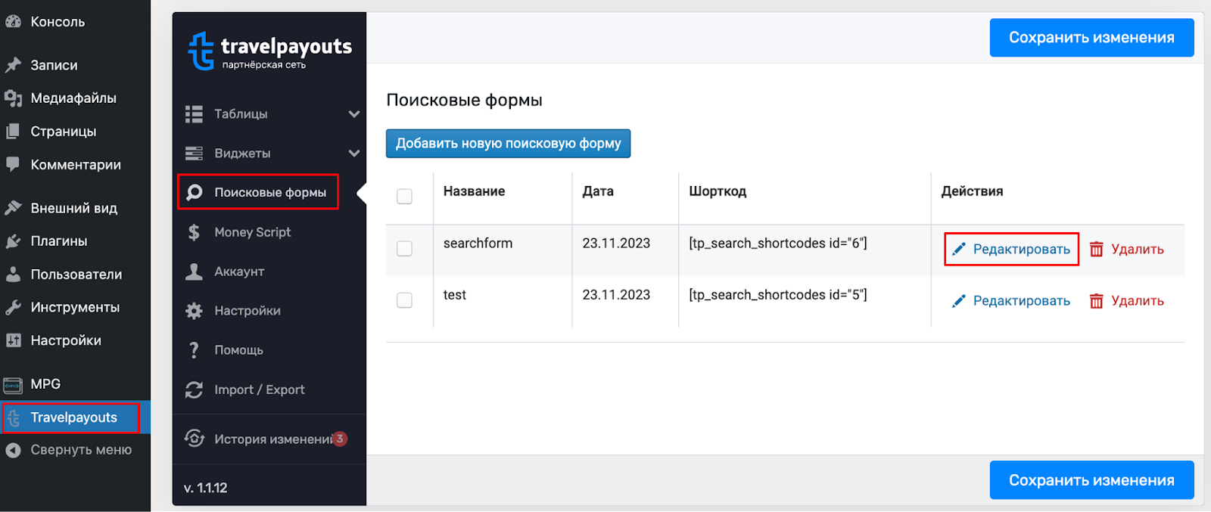The width and height of the screenshot is (1211, 512).
Task: Click Удалить link for searchform
Action: pyautogui.click(x=1138, y=250)
